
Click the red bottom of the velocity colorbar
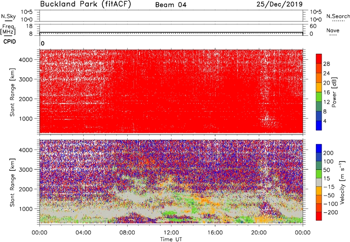319,216
